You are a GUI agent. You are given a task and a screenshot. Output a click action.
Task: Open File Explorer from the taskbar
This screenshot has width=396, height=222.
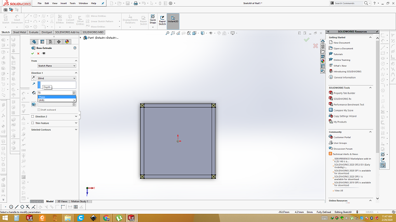[68, 218]
